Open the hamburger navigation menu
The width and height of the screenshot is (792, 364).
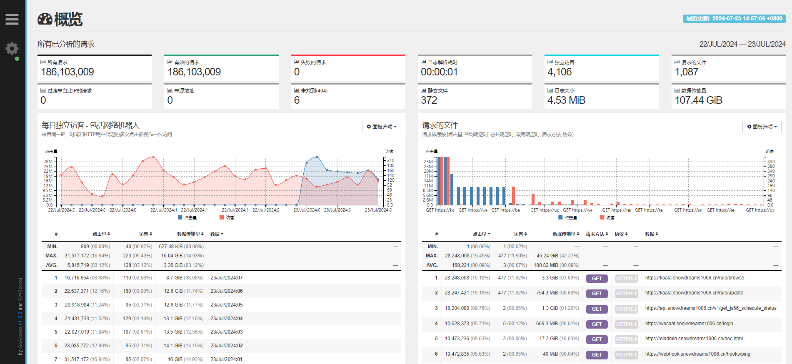[x=12, y=19]
